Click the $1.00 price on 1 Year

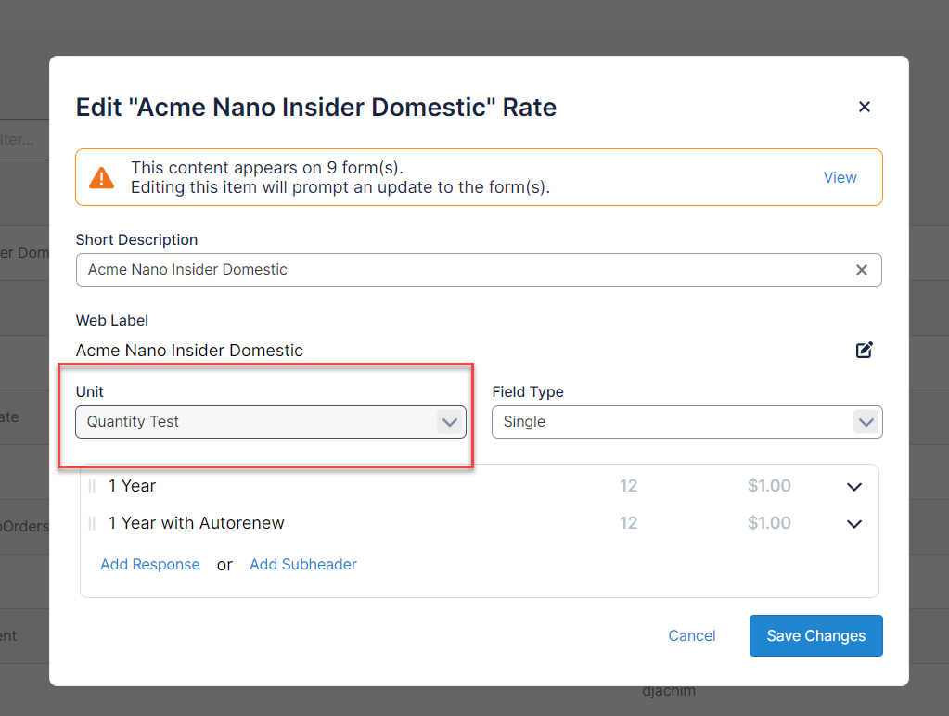click(x=768, y=486)
